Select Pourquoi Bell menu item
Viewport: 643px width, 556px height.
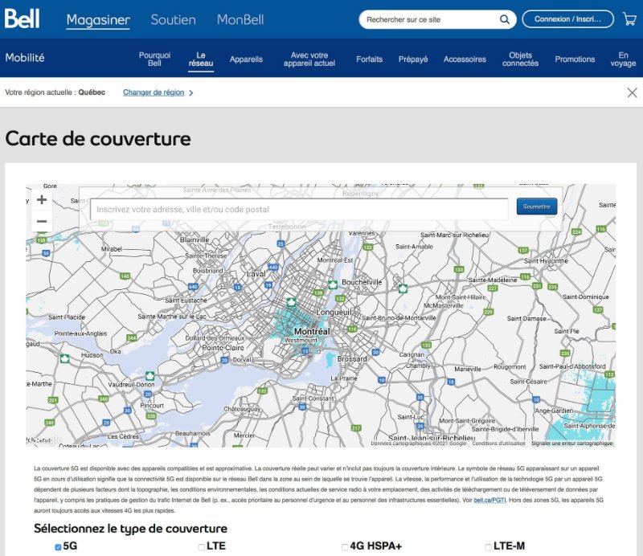pos(154,59)
